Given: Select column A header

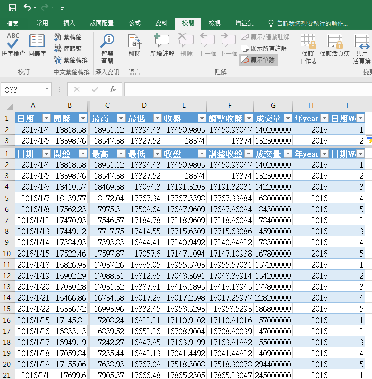Looking at the screenshot, I should pos(33,106).
